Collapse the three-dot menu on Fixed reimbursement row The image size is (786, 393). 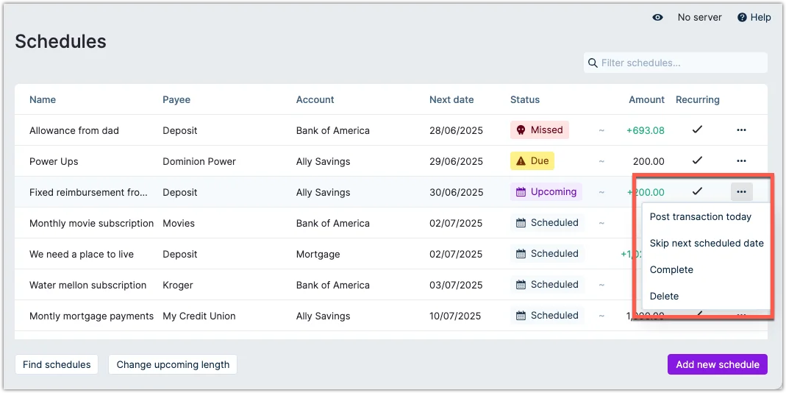[741, 192]
